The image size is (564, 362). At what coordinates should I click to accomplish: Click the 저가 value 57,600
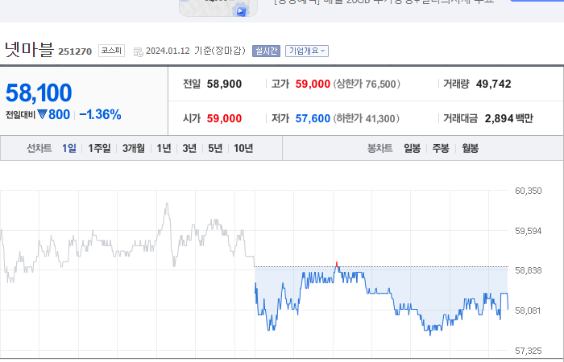313,118
